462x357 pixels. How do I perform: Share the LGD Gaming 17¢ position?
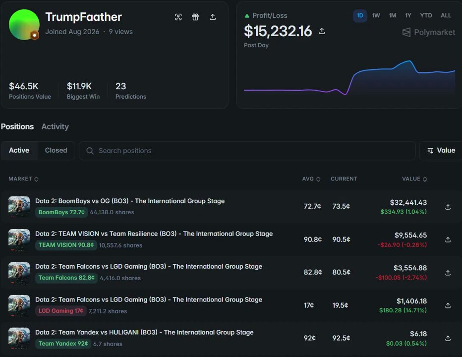pyautogui.click(x=448, y=305)
